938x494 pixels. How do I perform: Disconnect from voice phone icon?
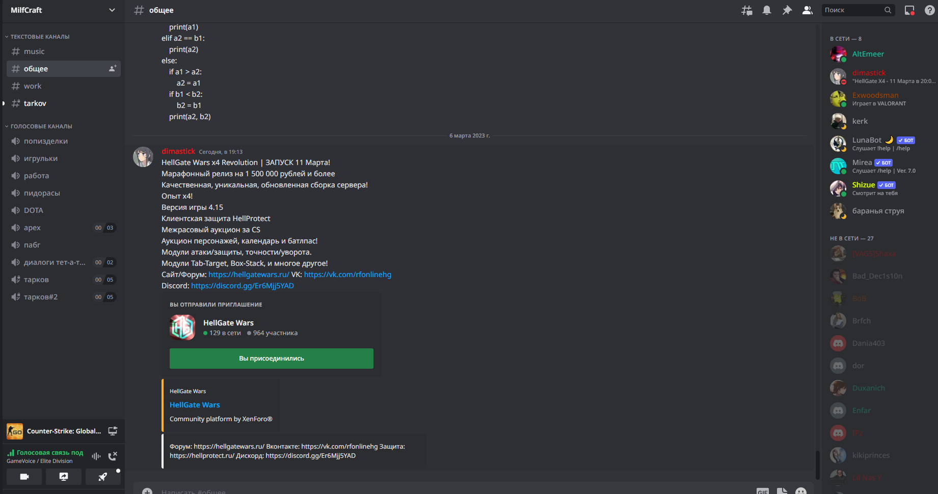click(113, 456)
